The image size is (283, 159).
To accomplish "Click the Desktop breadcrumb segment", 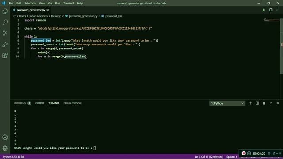I will pos(56,16).
